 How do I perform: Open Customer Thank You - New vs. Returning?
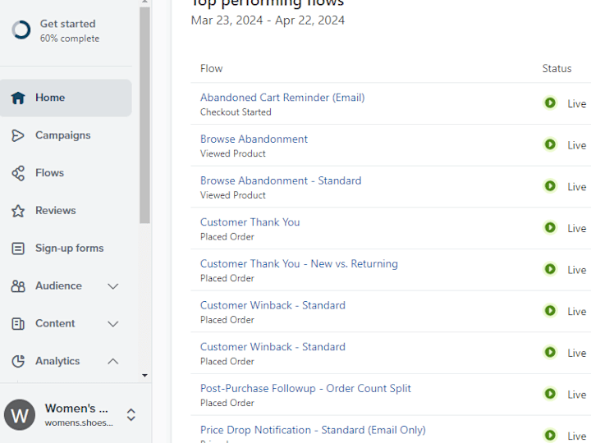pyautogui.click(x=299, y=263)
